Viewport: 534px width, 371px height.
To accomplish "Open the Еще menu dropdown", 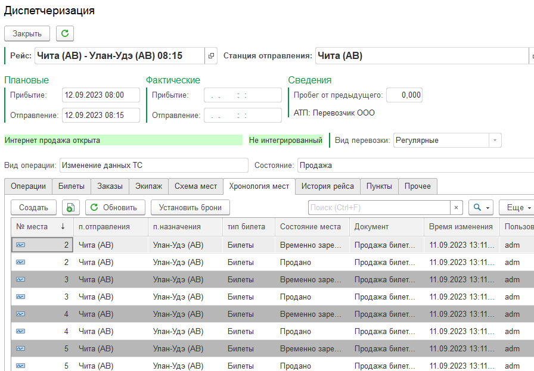I will pyautogui.click(x=516, y=207).
